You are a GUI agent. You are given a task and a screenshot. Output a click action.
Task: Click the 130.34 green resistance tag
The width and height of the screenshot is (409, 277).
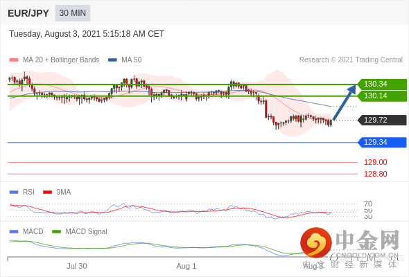tap(382, 84)
